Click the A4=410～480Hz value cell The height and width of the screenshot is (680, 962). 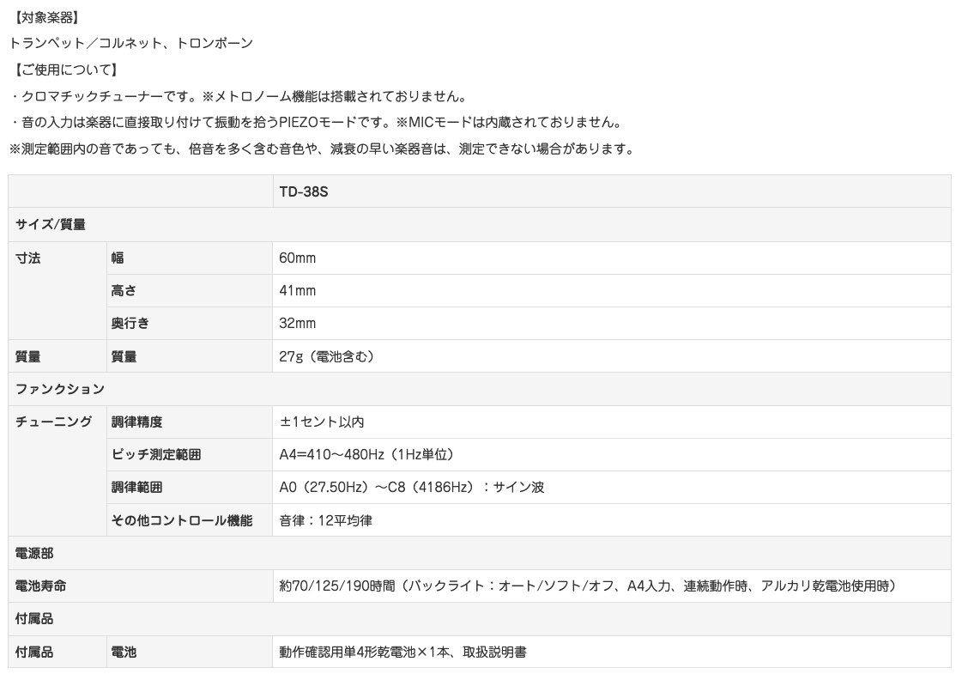click(612, 455)
